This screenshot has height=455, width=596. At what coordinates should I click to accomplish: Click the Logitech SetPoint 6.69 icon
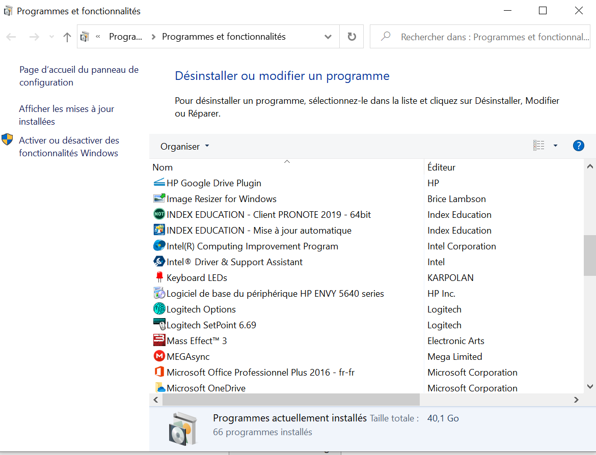pyautogui.click(x=159, y=325)
